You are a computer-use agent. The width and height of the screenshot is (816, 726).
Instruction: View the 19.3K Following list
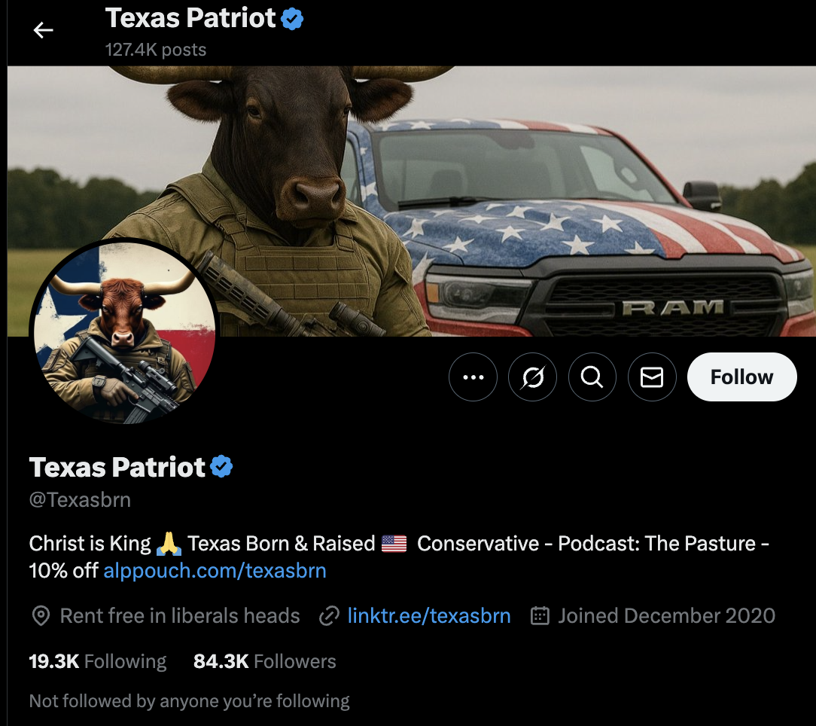pos(98,661)
